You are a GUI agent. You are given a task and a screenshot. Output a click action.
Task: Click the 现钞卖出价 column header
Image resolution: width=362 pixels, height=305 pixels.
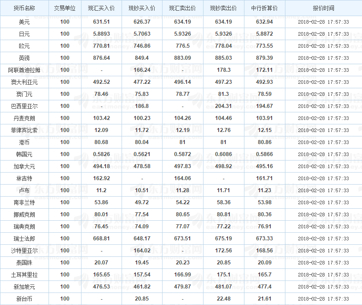223,8
